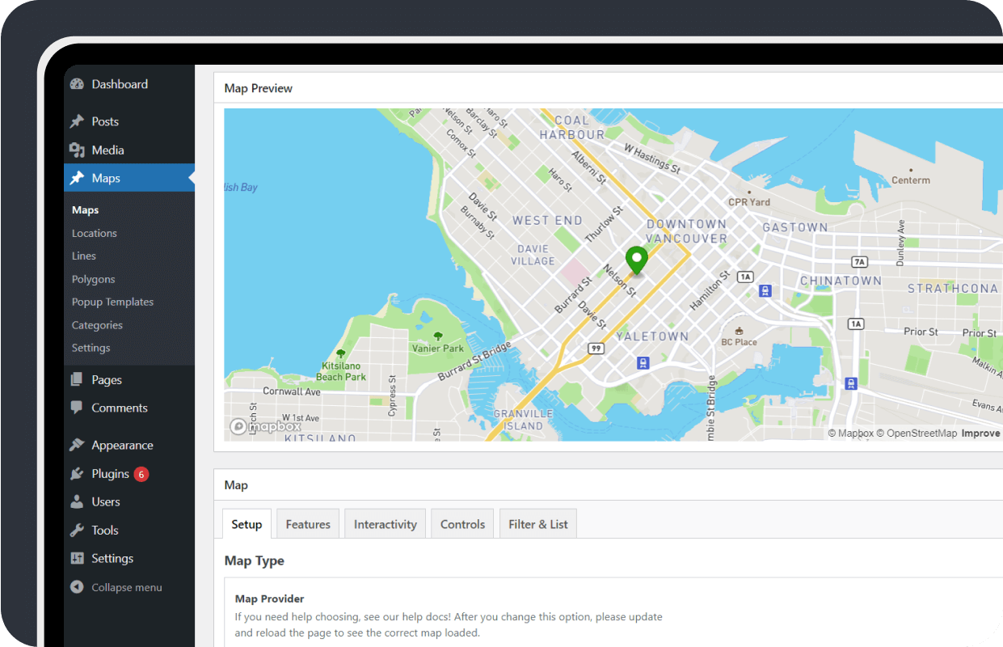Image resolution: width=1003 pixels, height=647 pixels.
Task: Open the Filter & List tab
Action: pyautogui.click(x=537, y=523)
